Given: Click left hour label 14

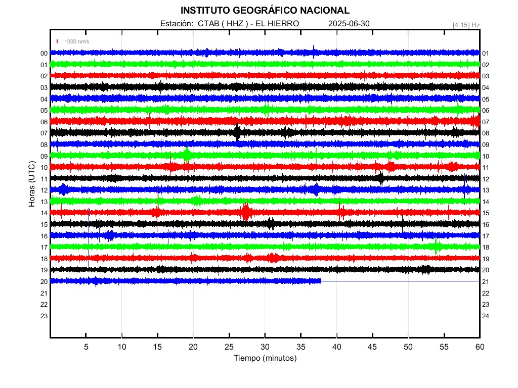Looking at the screenshot, I should 44,213.
